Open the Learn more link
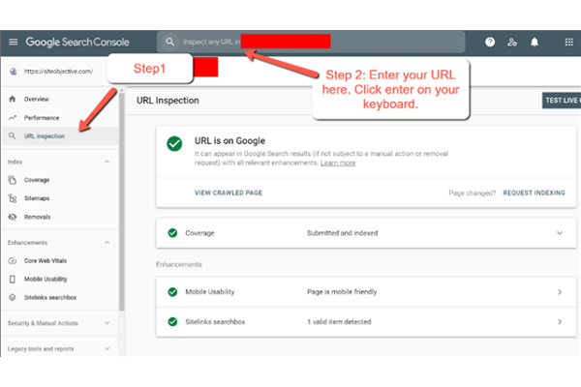The image size is (581, 387). 338,163
